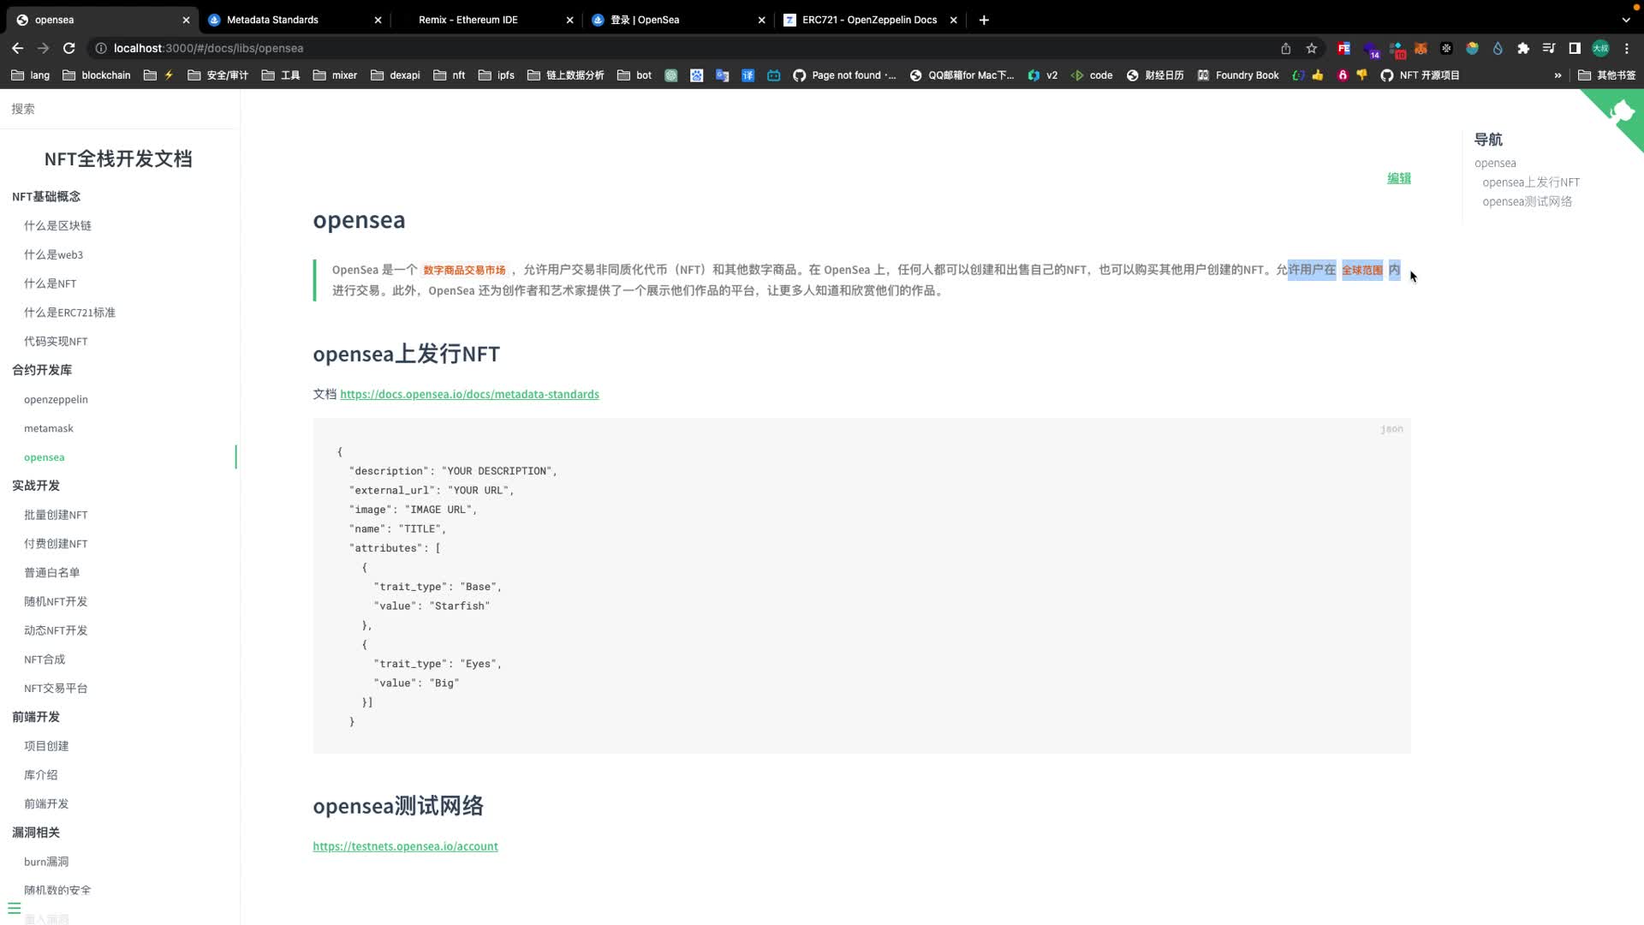Open the media controls icon
The image size is (1644, 925).
(1549, 49)
